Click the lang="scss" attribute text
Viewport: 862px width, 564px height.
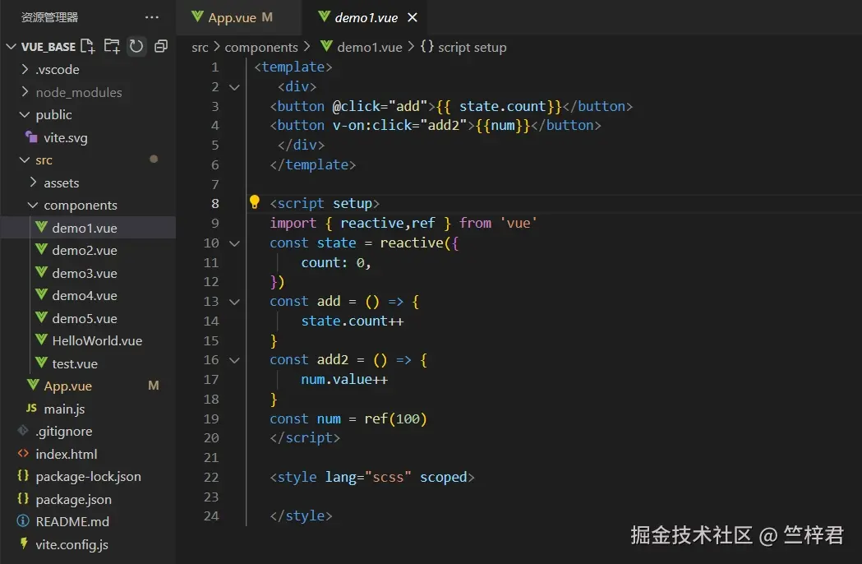(368, 477)
